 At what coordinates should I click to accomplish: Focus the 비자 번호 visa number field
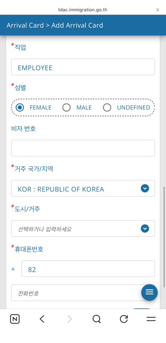83,148
